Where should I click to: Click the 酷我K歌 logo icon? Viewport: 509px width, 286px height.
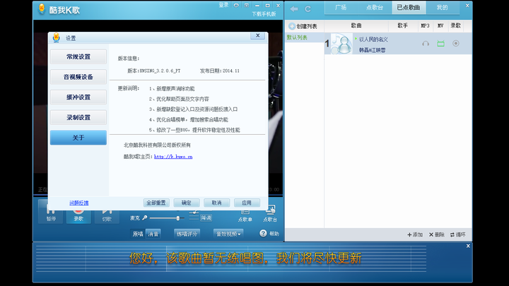pos(42,9)
